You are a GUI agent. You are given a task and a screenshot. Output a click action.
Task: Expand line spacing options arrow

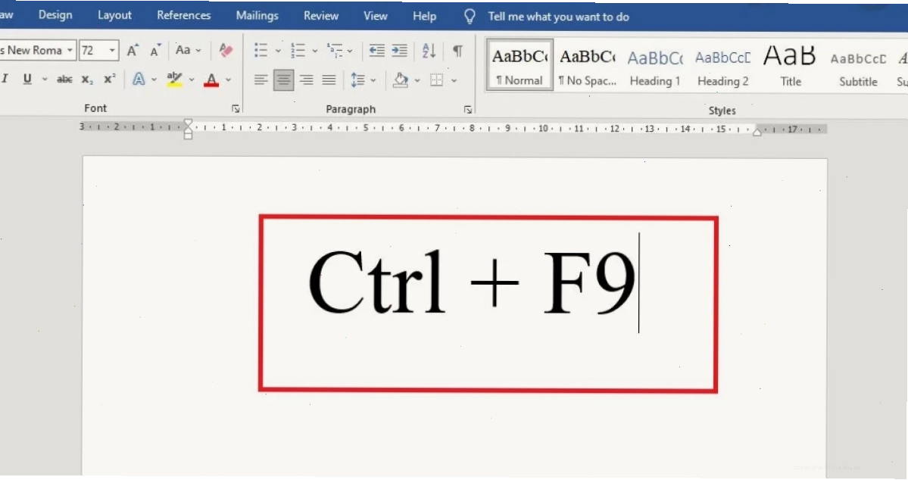coord(373,80)
